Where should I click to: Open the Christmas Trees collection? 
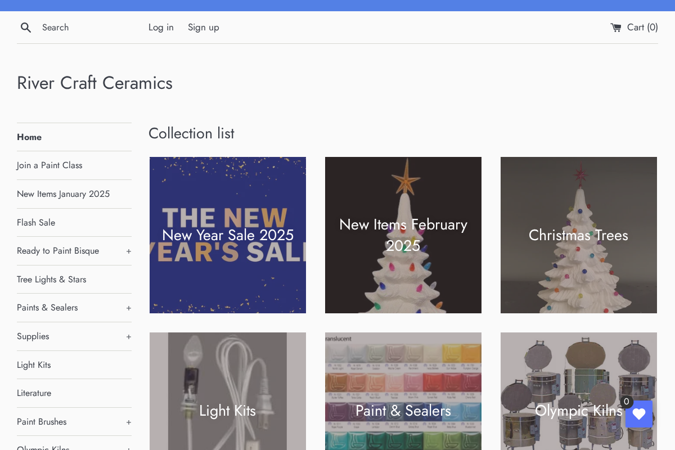coord(578,235)
